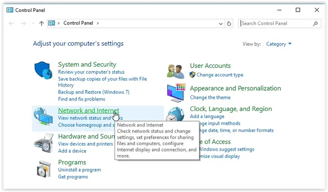Click Control Panel breadcrumb in address bar
Image resolution: width=328 pixels, height=192 pixels.
[x=78, y=23]
